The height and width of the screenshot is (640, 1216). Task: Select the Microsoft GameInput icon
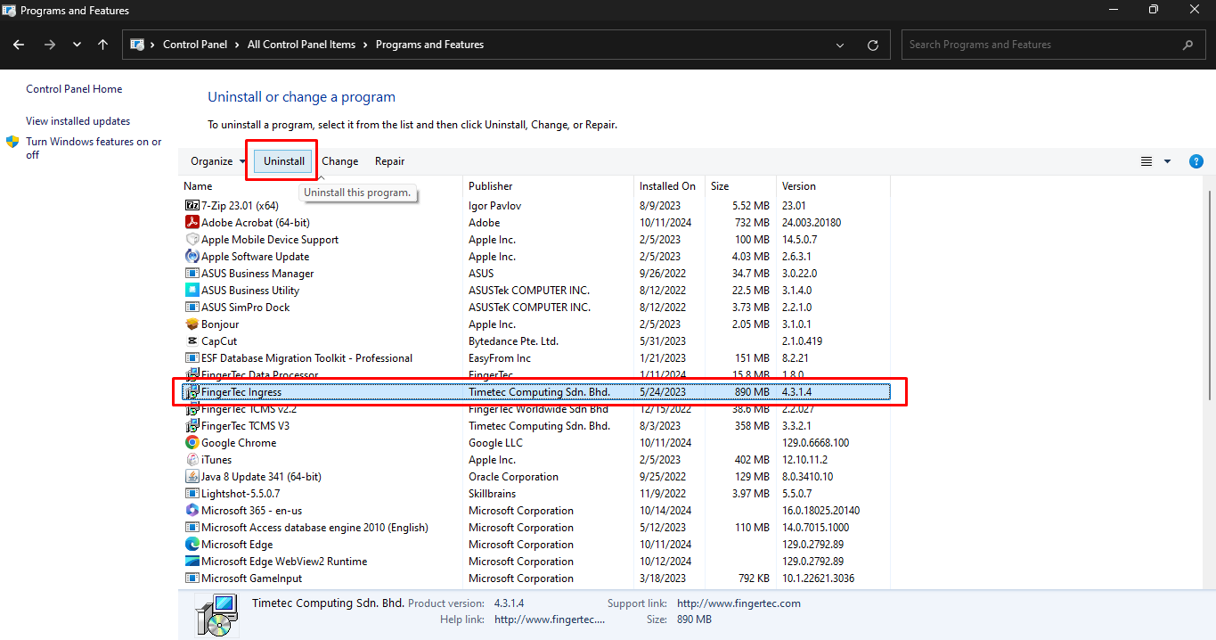click(192, 578)
